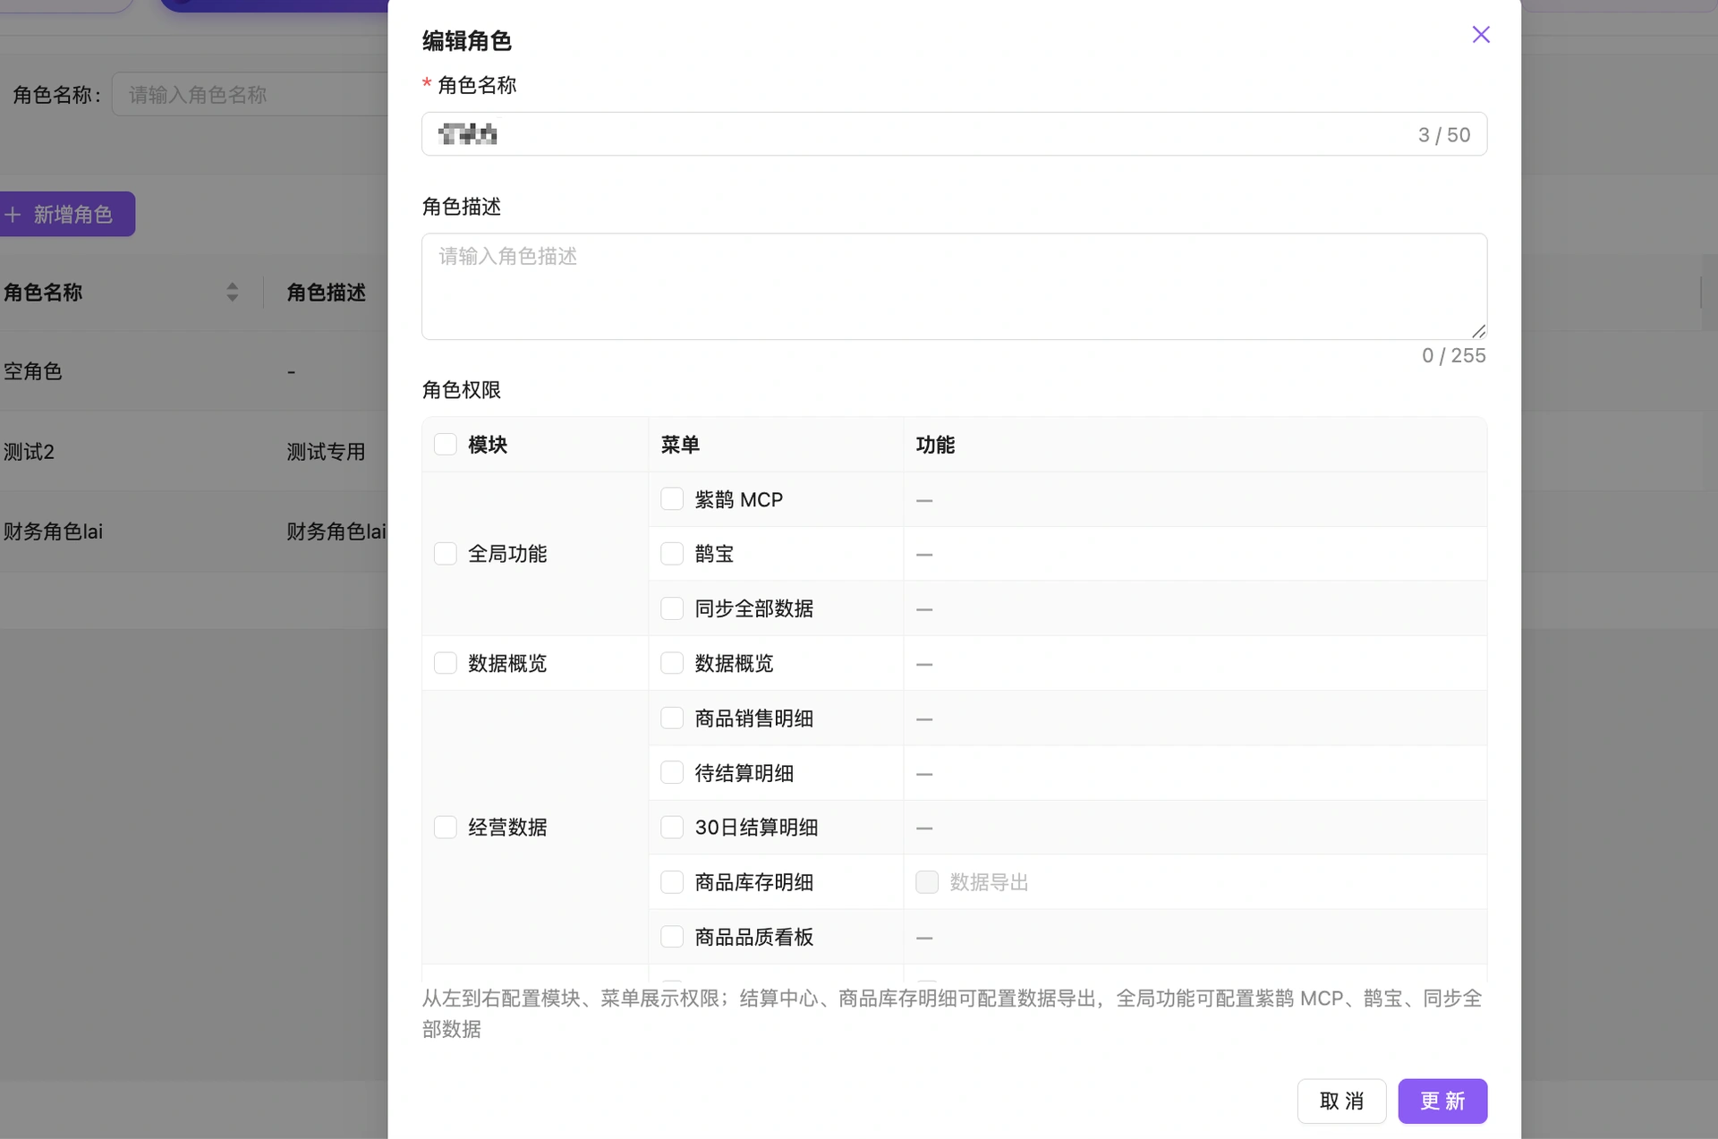Check the 全局功能 module checkbox
This screenshot has height=1139, width=1718.
coord(446,554)
